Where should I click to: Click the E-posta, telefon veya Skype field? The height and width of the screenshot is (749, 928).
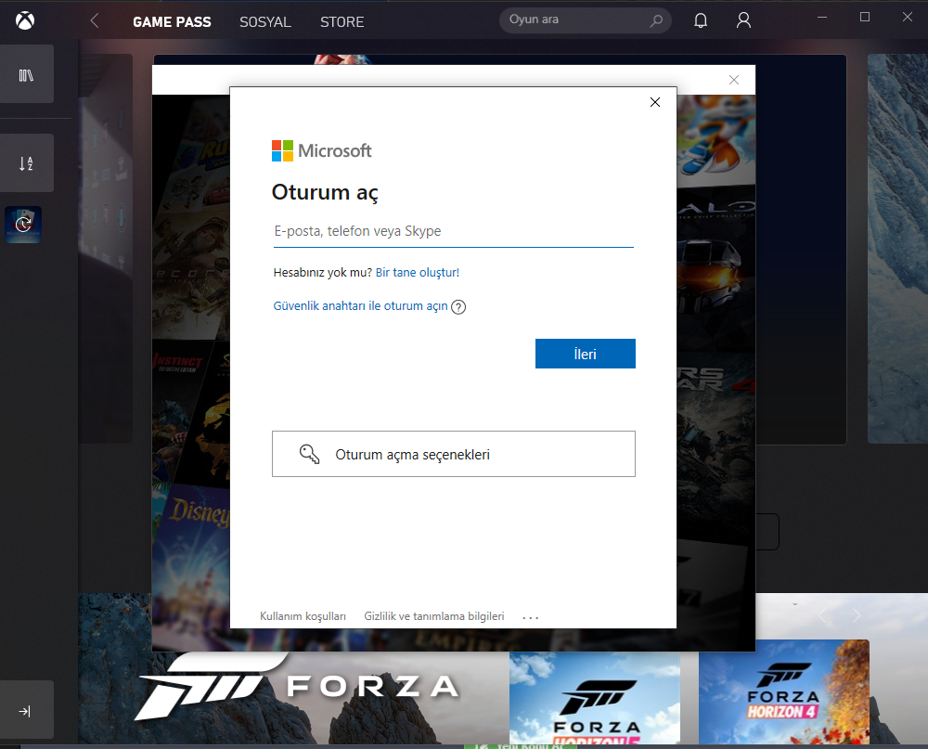[x=454, y=231]
